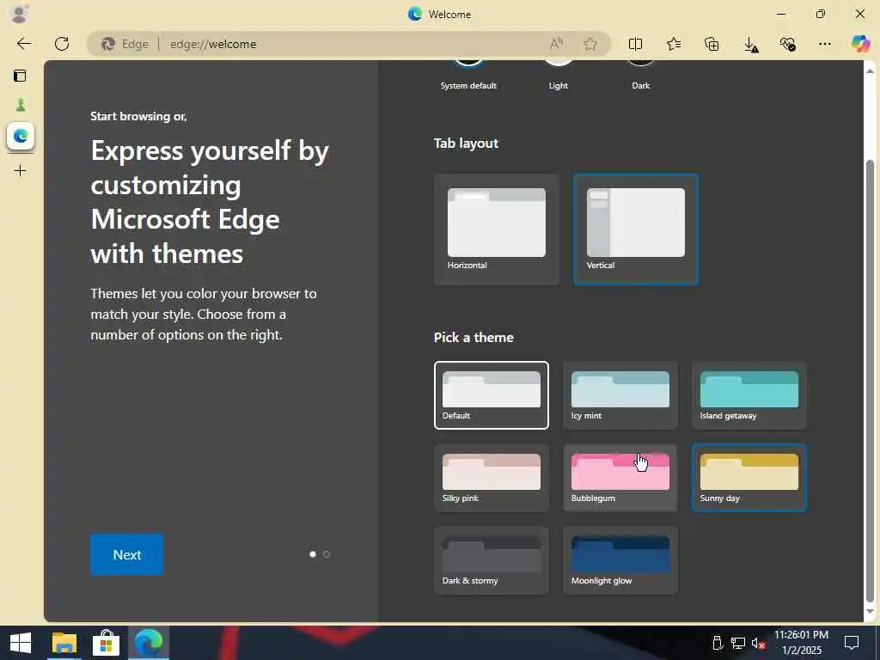Open Downloads with warning icon
The height and width of the screenshot is (660, 880).
(750, 45)
